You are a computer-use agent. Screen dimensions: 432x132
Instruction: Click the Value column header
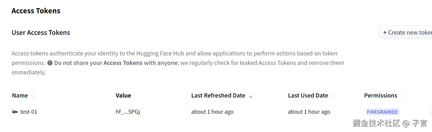(x=123, y=95)
